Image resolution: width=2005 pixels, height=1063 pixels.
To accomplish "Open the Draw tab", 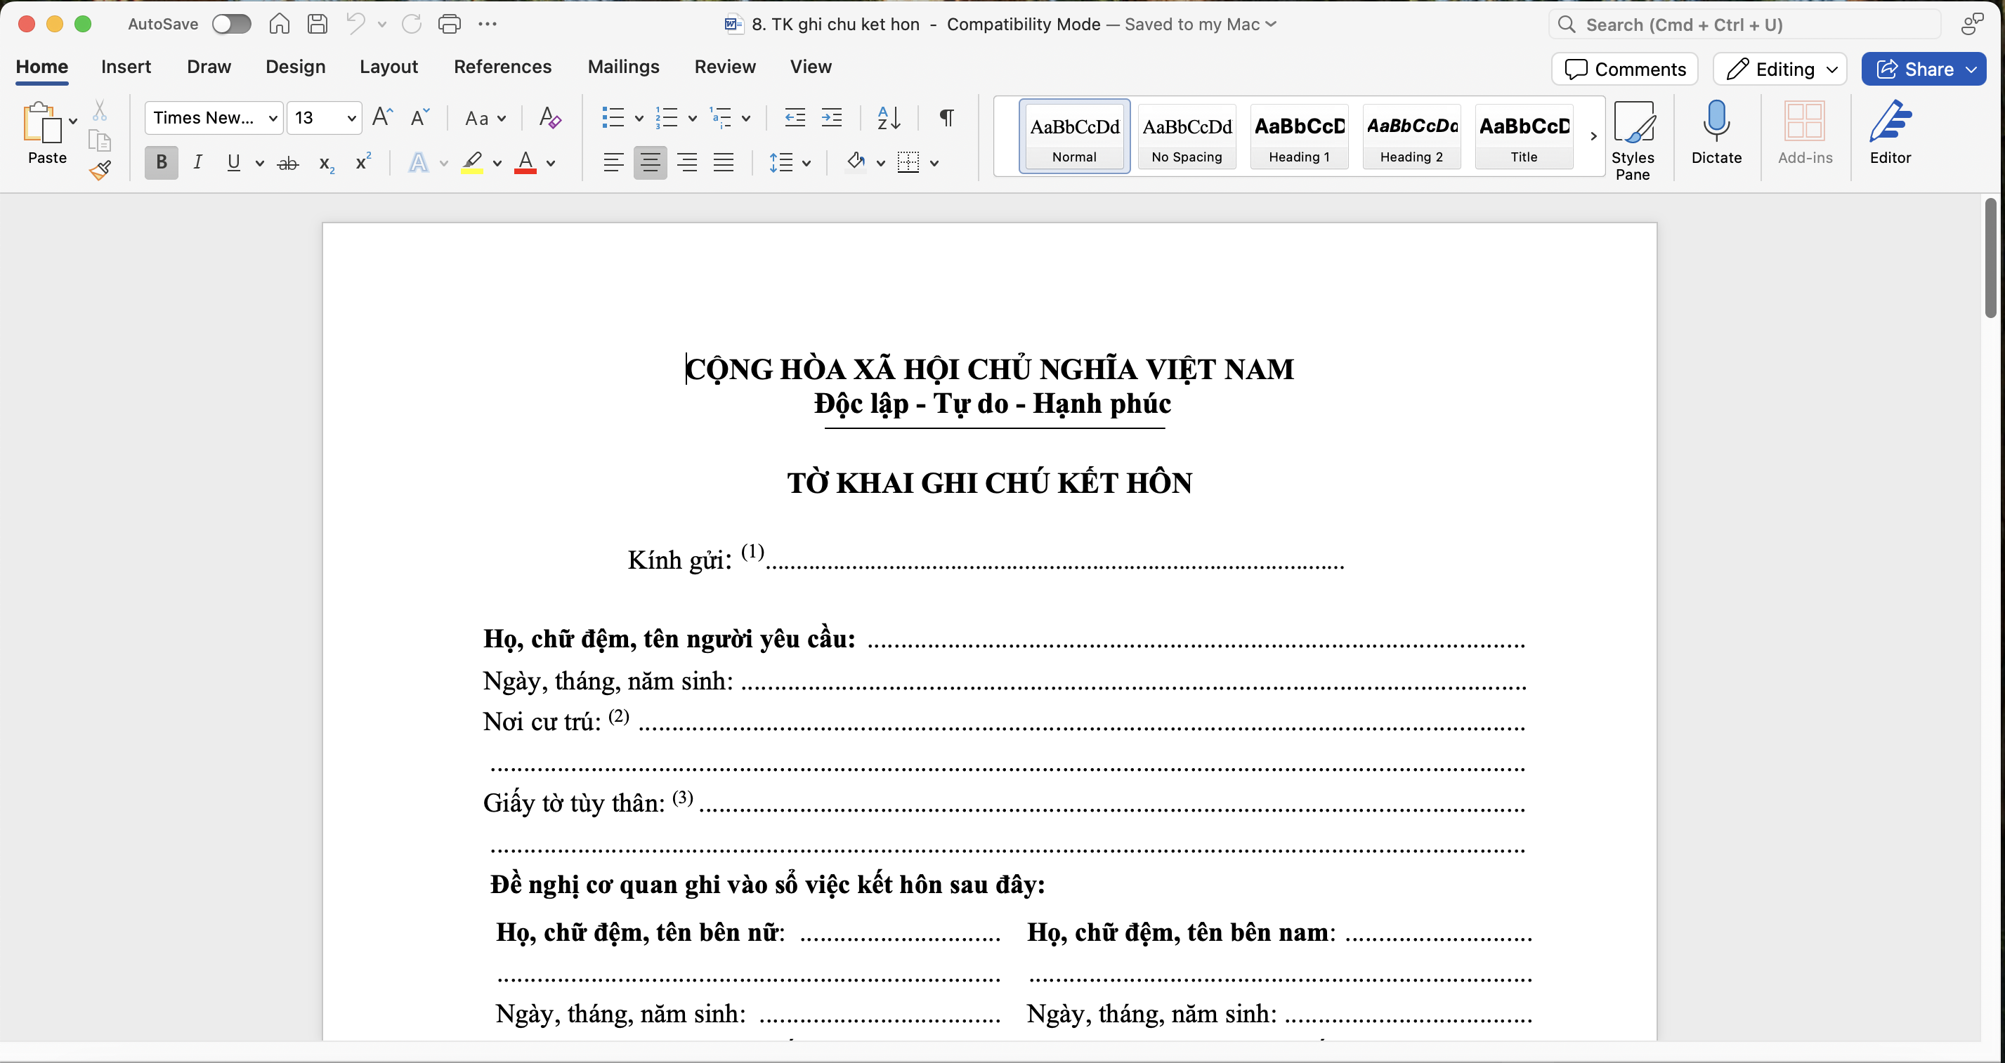I will [209, 67].
